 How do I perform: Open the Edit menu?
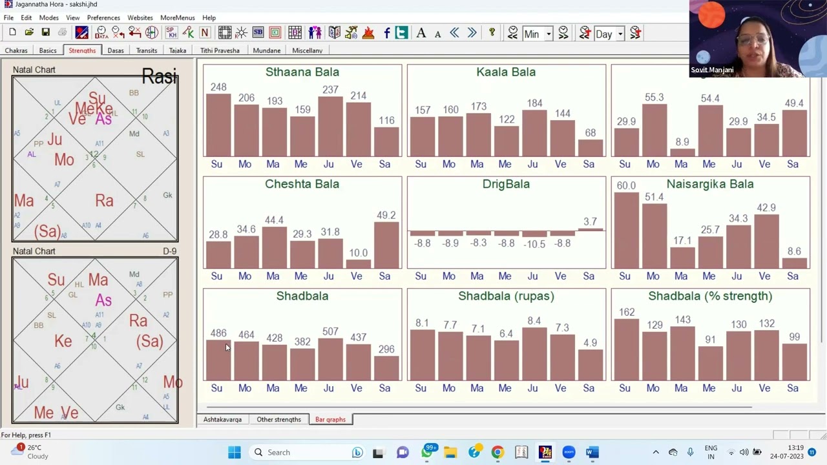[26, 17]
